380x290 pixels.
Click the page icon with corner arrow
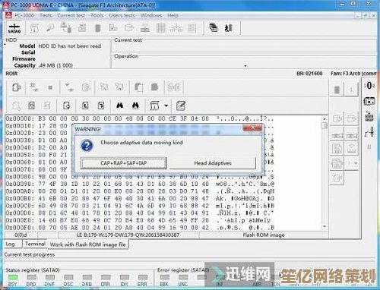pyautogui.click(x=101, y=106)
